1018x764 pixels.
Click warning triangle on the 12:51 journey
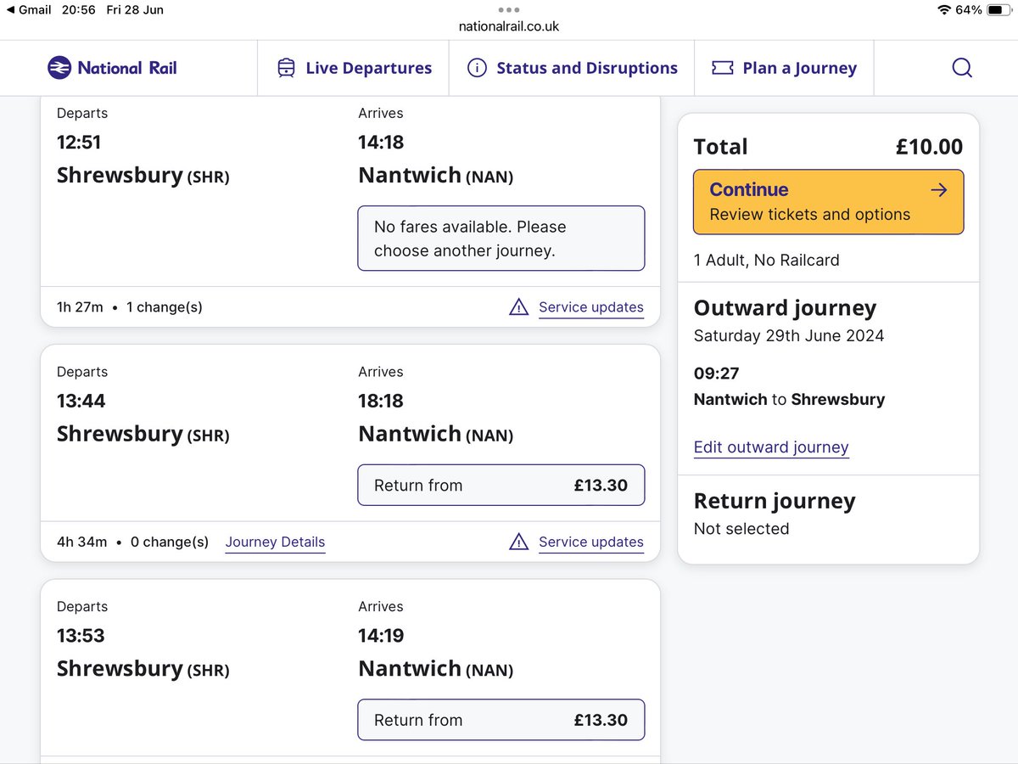tap(518, 307)
